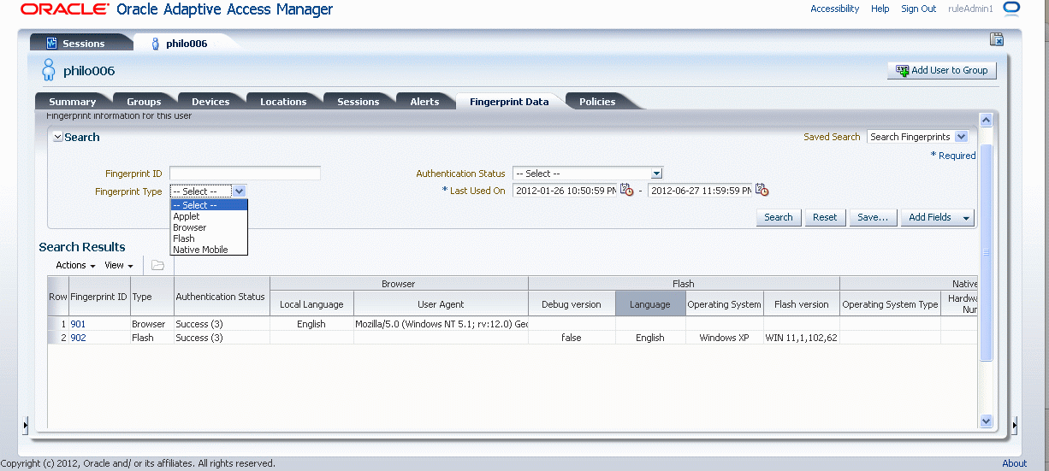Click the About link
This screenshot has width=1049, height=471.
(1014, 463)
